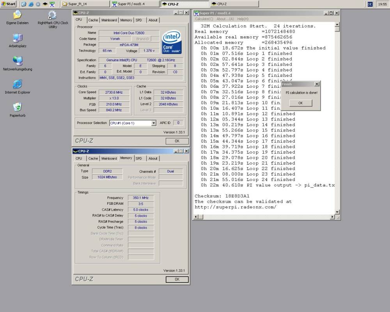The image size is (390, 312).
Task: Click Super PI vertical scrollbar down arrow
Action: (x=337, y=212)
